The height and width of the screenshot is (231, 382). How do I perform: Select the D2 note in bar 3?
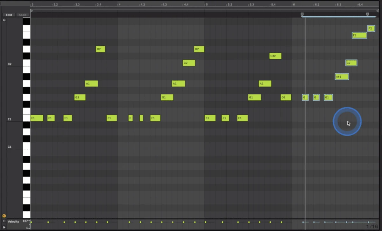point(101,49)
